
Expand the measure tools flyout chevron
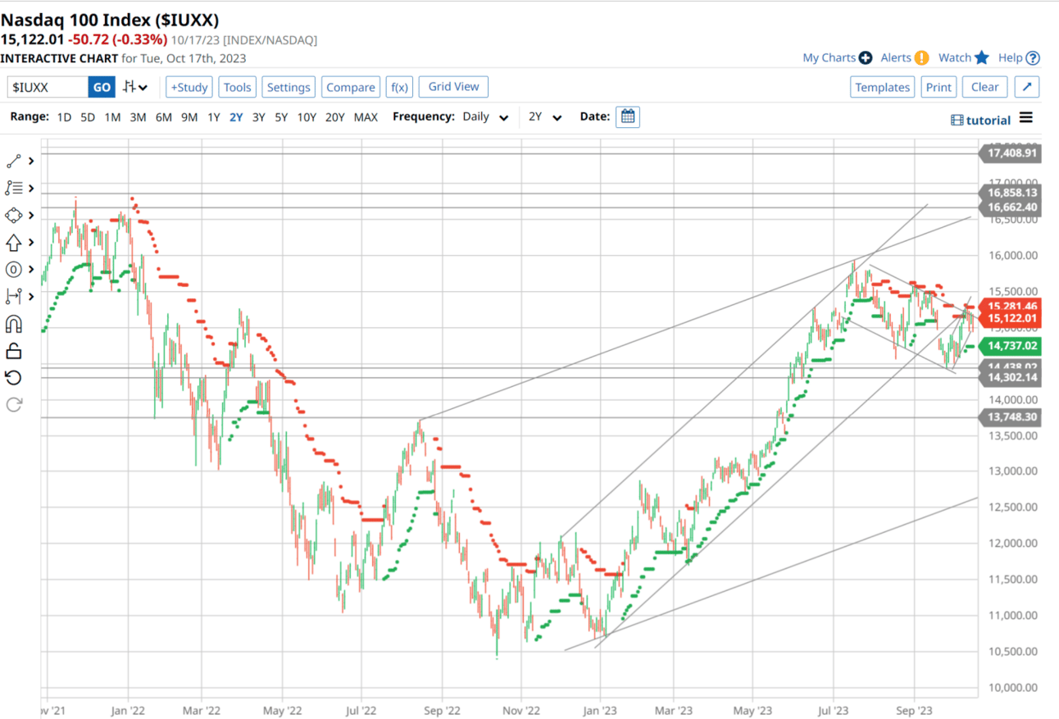coord(31,296)
